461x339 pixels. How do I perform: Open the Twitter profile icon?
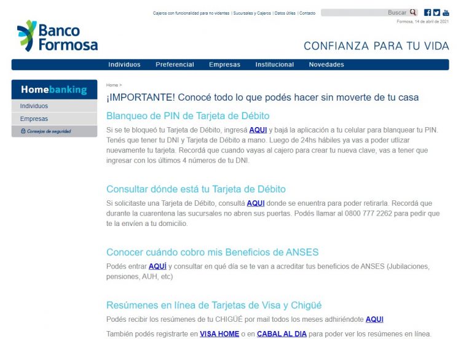436,12
